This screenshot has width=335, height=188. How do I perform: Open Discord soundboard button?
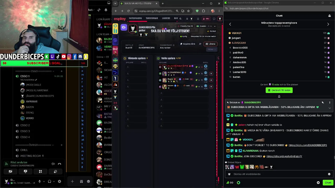tap(55, 172)
